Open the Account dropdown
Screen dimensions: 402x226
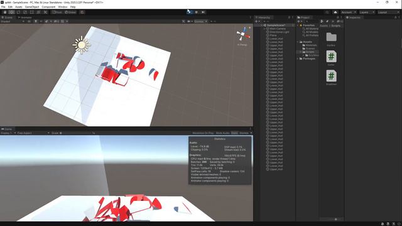pos(349,12)
